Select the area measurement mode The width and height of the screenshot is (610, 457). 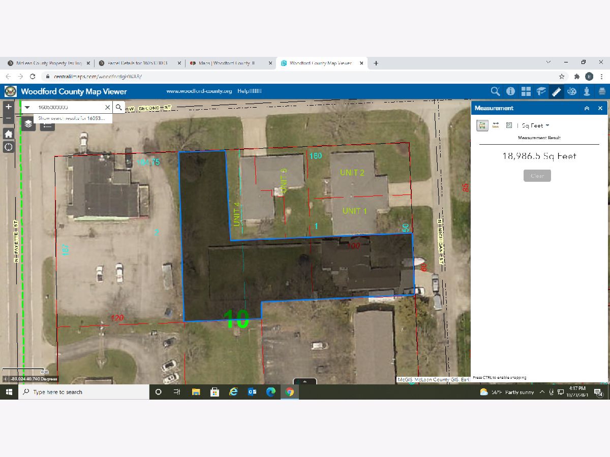(482, 125)
